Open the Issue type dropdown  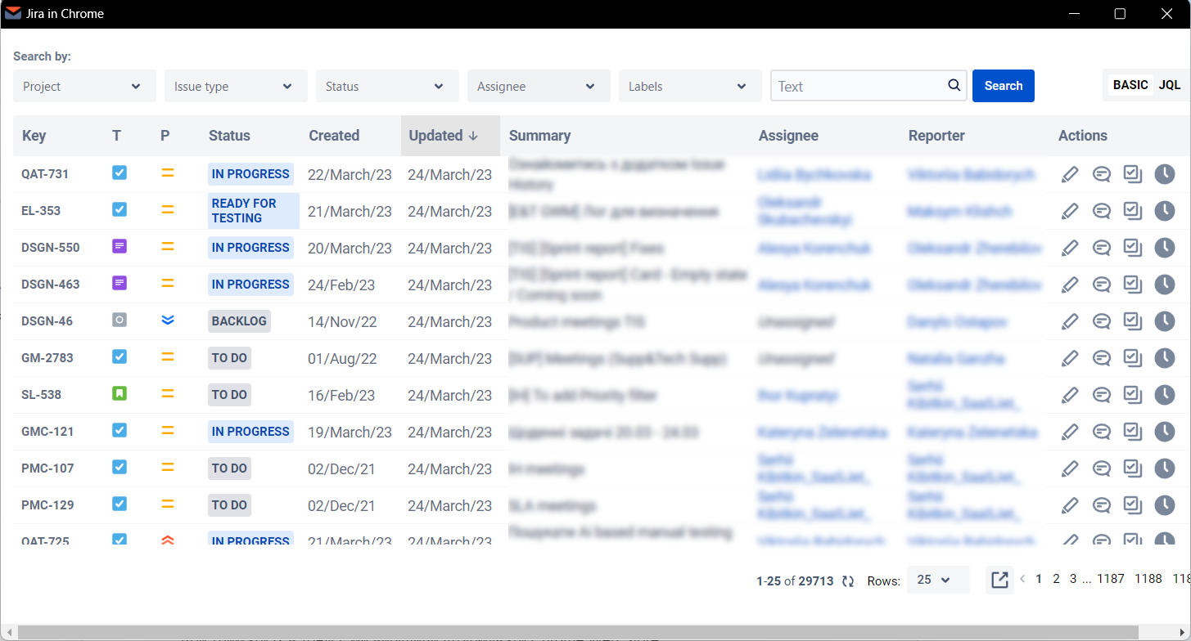coord(236,86)
